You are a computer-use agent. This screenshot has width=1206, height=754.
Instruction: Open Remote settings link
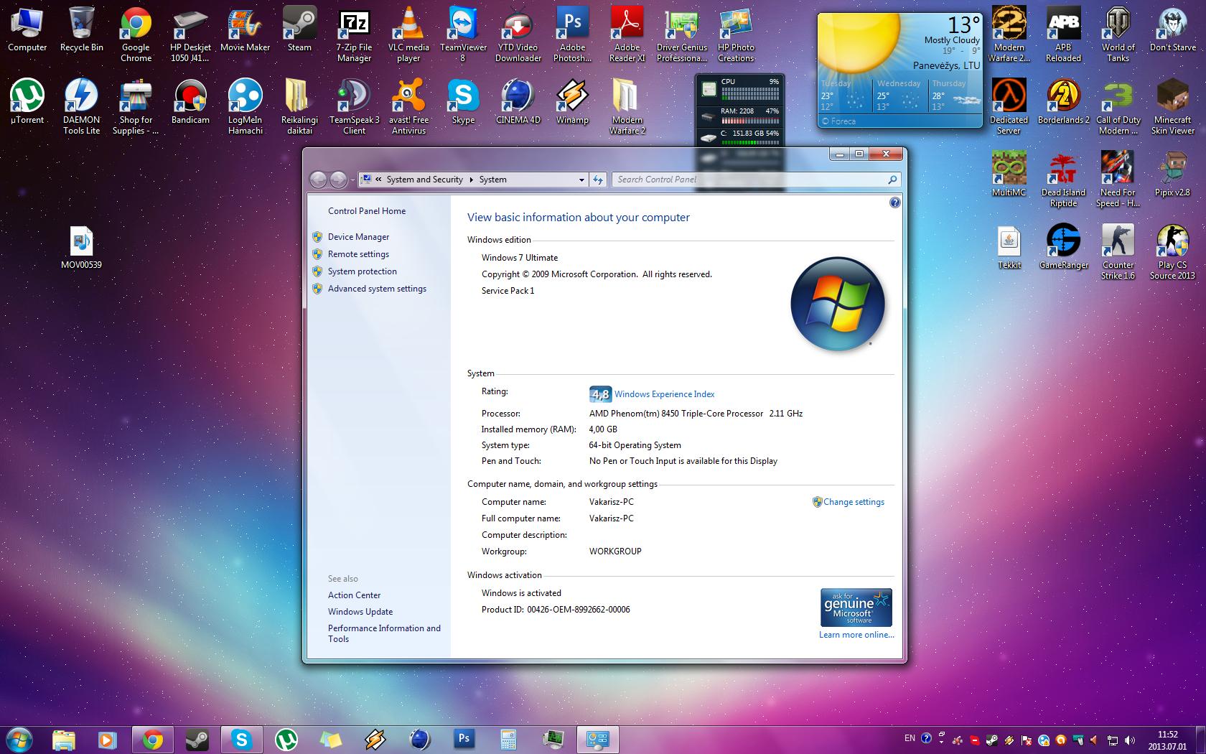pos(358,254)
